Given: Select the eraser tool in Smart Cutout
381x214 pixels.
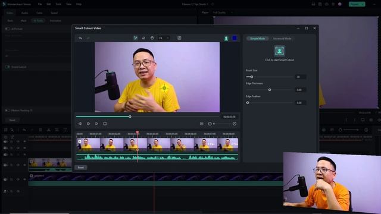Looking at the screenshot, I should point(143,38).
